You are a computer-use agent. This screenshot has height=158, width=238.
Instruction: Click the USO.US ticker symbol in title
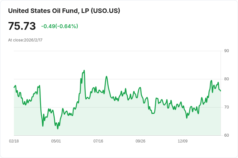tap(105, 11)
